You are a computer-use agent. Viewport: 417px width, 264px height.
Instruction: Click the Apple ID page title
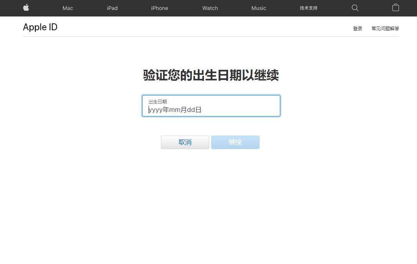click(40, 27)
